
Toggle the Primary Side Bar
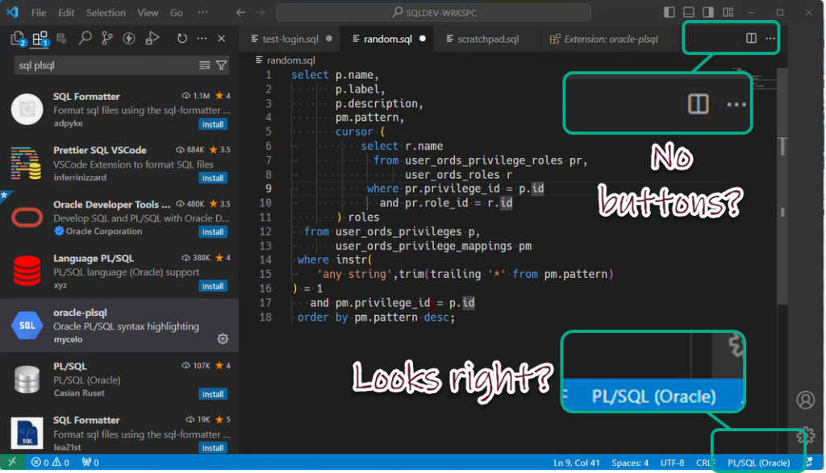click(x=669, y=12)
